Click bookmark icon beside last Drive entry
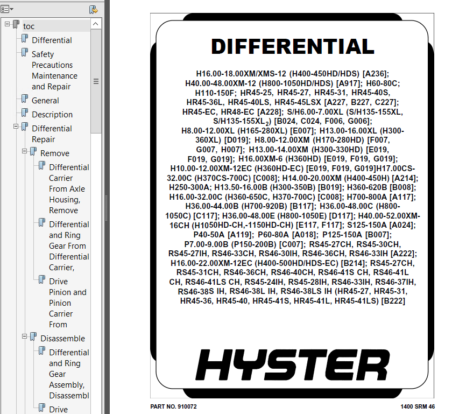Viewport: 452px width, 414px height. 42,408
